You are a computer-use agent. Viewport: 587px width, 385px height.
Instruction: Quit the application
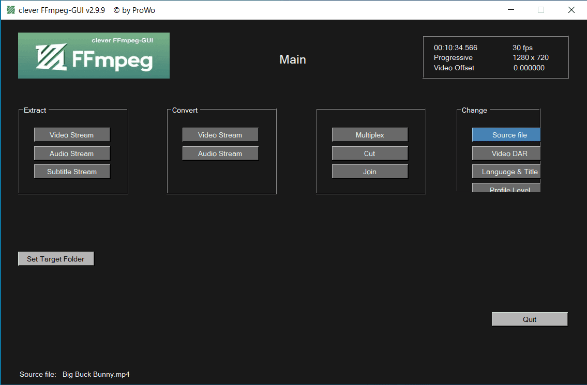[x=530, y=319]
